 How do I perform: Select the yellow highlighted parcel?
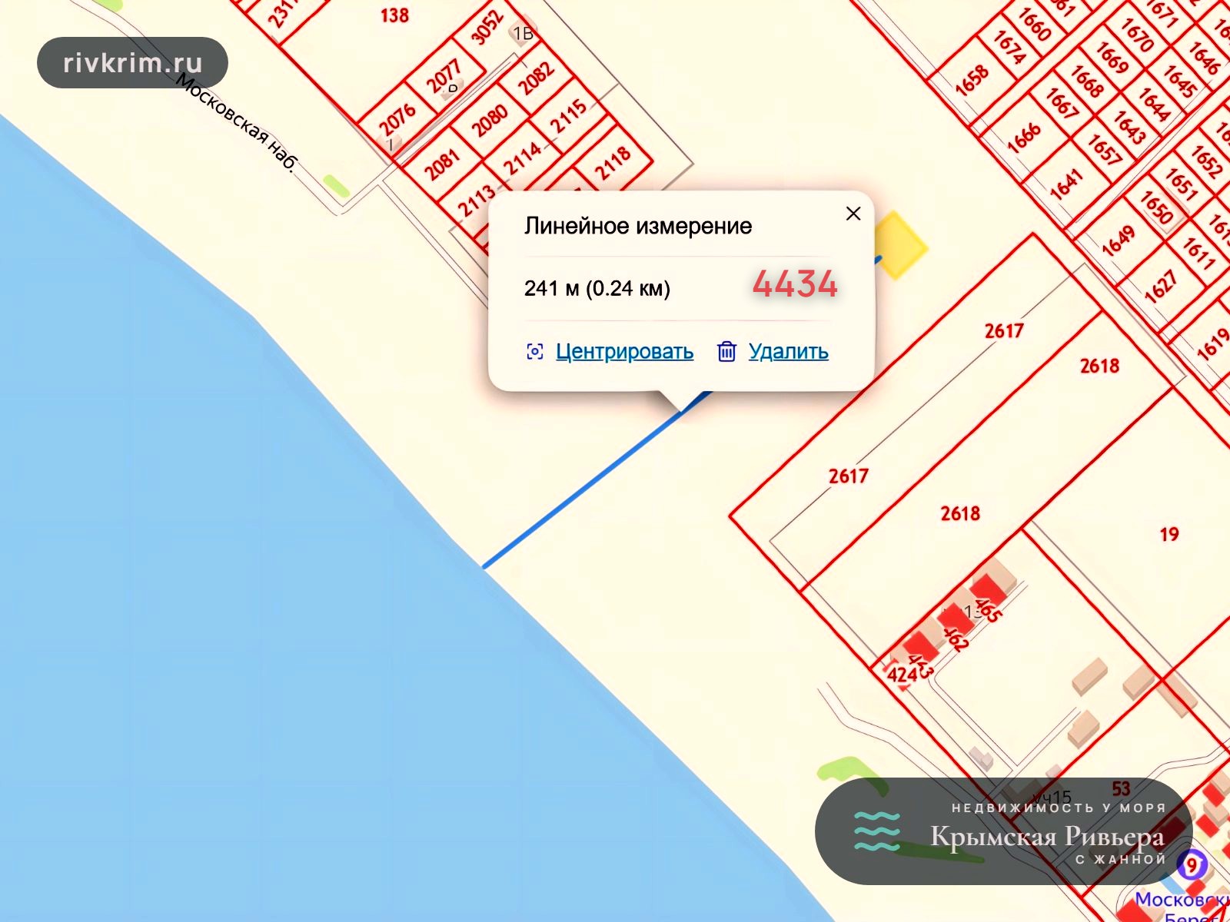tap(899, 246)
